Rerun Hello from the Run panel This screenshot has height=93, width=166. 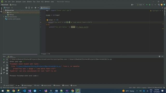pos(4,59)
